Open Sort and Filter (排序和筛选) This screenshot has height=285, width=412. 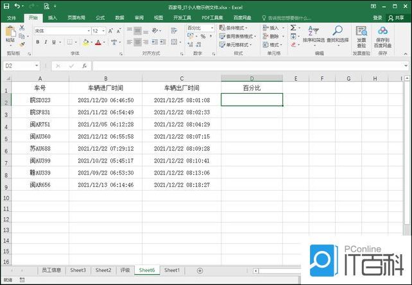(x=313, y=35)
